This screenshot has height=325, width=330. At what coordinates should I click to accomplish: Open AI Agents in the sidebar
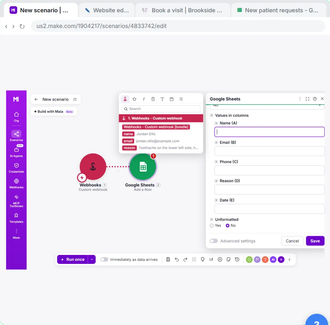click(16, 152)
